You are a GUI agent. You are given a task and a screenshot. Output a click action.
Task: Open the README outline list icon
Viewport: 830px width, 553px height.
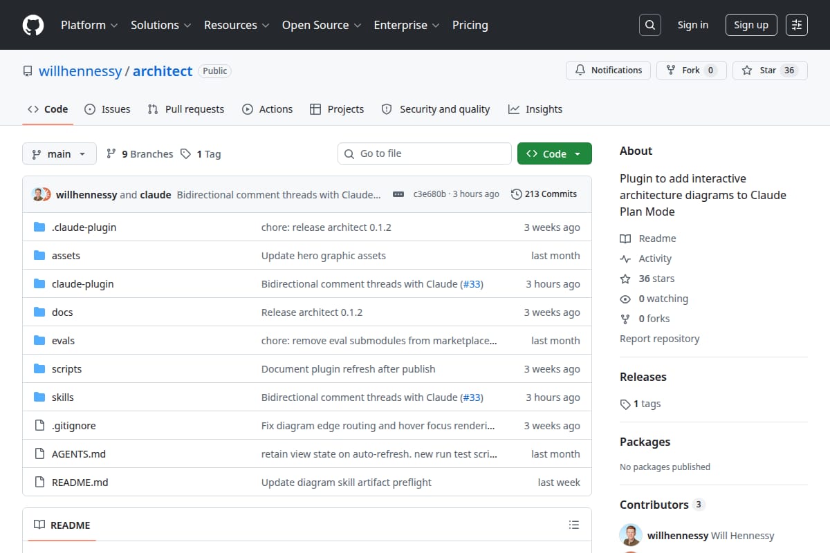pos(573,525)
